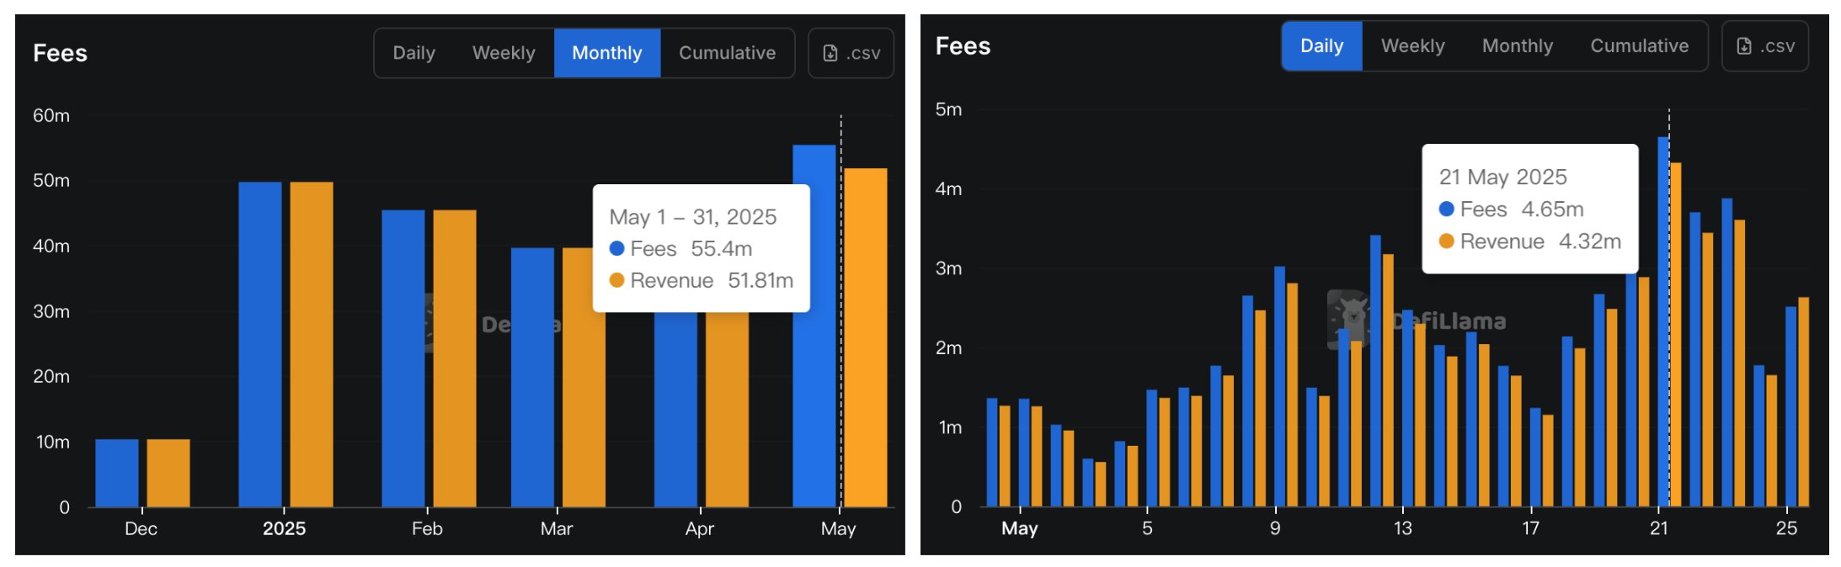The height and width of the screenshot is (567, 1841).
Task: Click the download icon in the right chart's .csv button
Action: 1743,46
